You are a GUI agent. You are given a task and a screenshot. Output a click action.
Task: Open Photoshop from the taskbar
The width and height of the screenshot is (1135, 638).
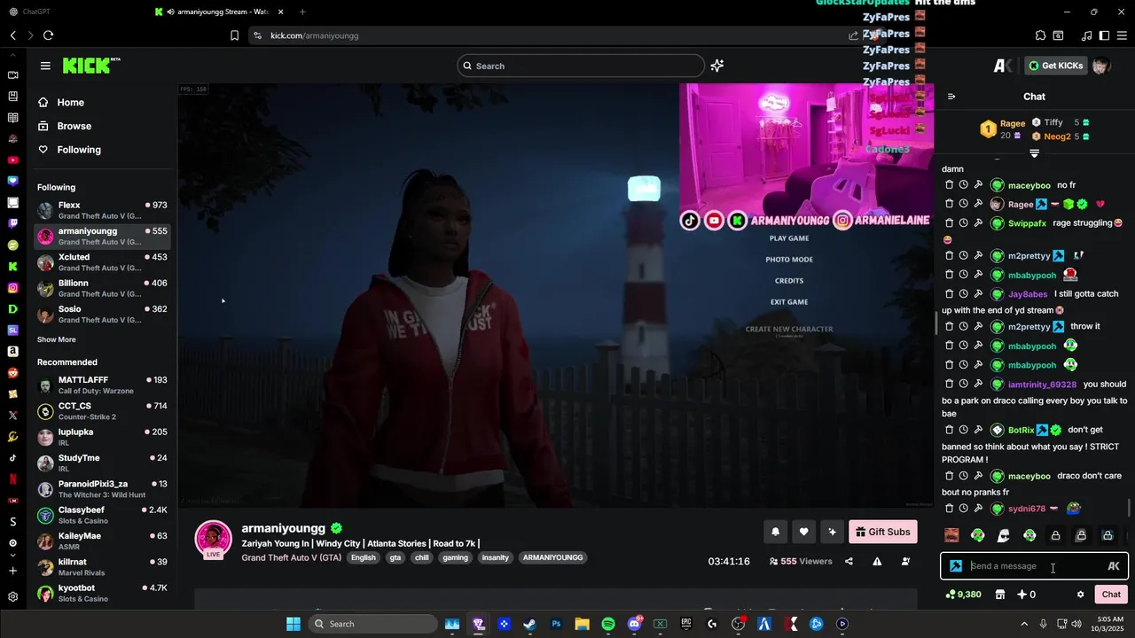click(556, 624)
